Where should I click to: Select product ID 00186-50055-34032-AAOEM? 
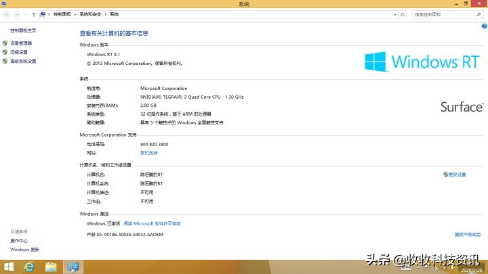(x=134, y=235)
